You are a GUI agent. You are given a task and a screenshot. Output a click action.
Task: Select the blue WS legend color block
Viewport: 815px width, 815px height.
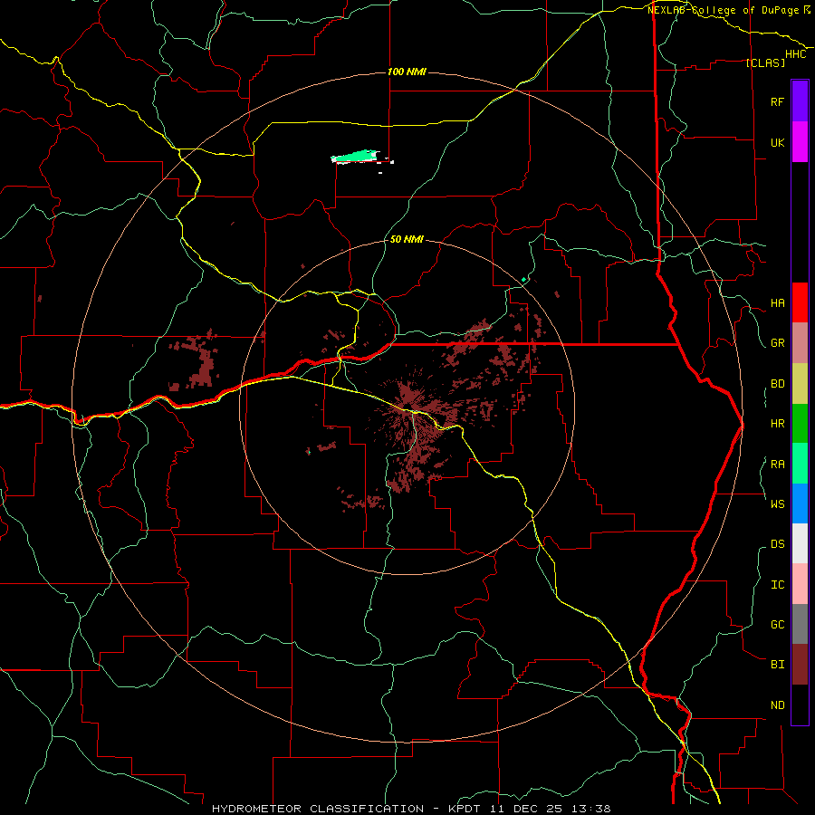[x=800, y=503]
